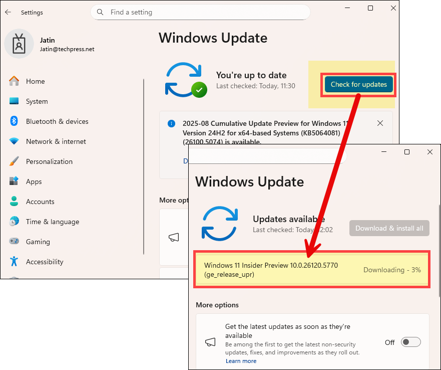
Task: Click the Downloading - 3% status
Action: pyautogui.click(x=392, y=270)
